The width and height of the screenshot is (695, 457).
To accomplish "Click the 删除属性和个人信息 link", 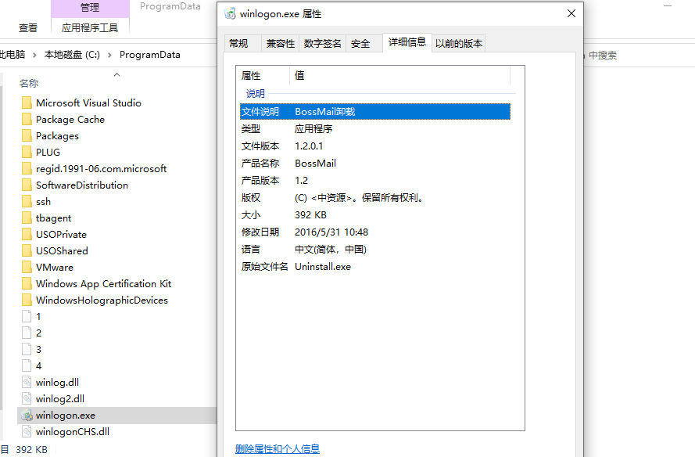I will 278,448.
